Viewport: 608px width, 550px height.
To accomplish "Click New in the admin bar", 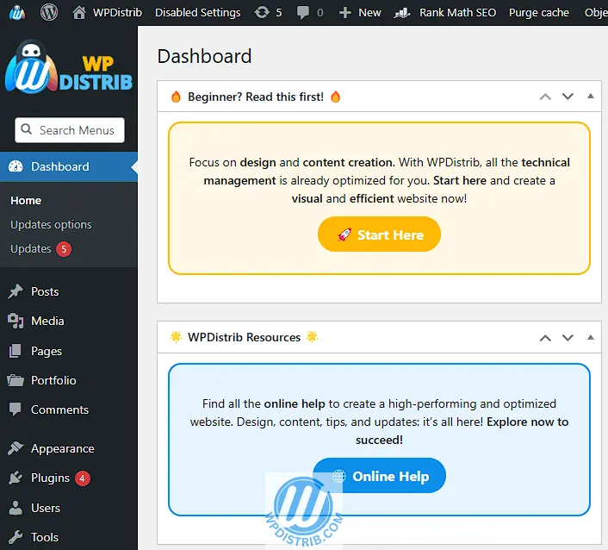I will click(369, 13).
